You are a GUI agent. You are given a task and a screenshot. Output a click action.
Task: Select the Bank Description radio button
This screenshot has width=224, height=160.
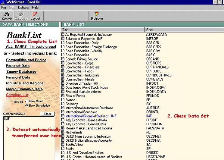[x=27, y=105]
